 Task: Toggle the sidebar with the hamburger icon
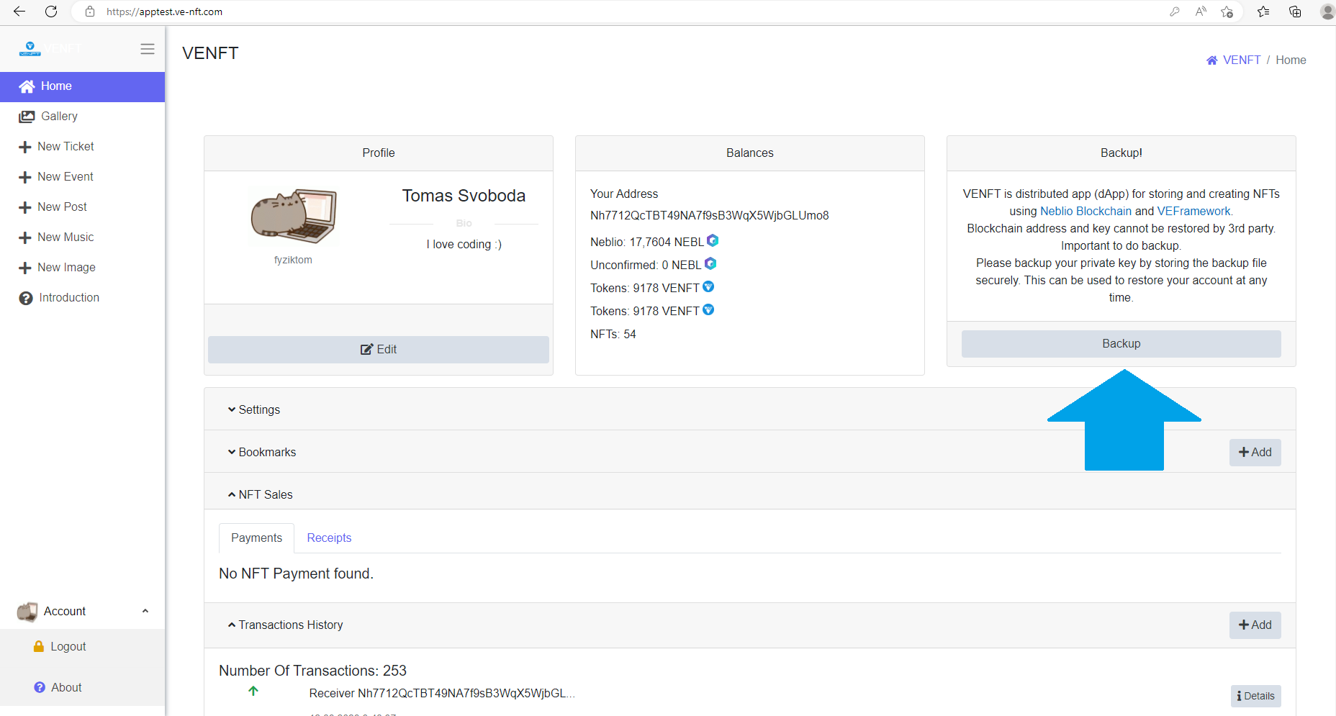click(x=148, y=49)
